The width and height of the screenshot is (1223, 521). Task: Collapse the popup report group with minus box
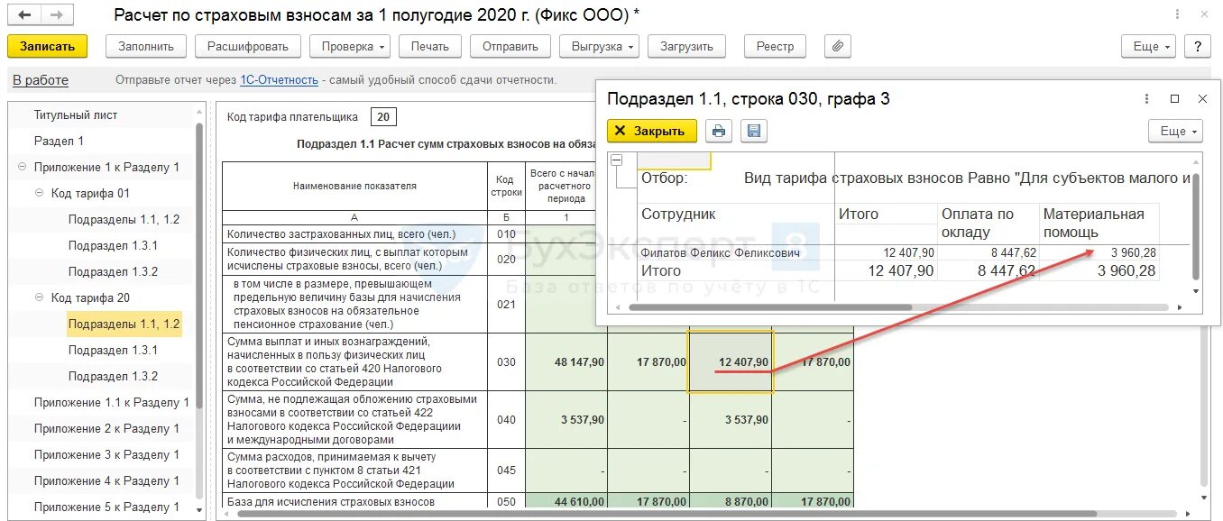tap(617, 160)
